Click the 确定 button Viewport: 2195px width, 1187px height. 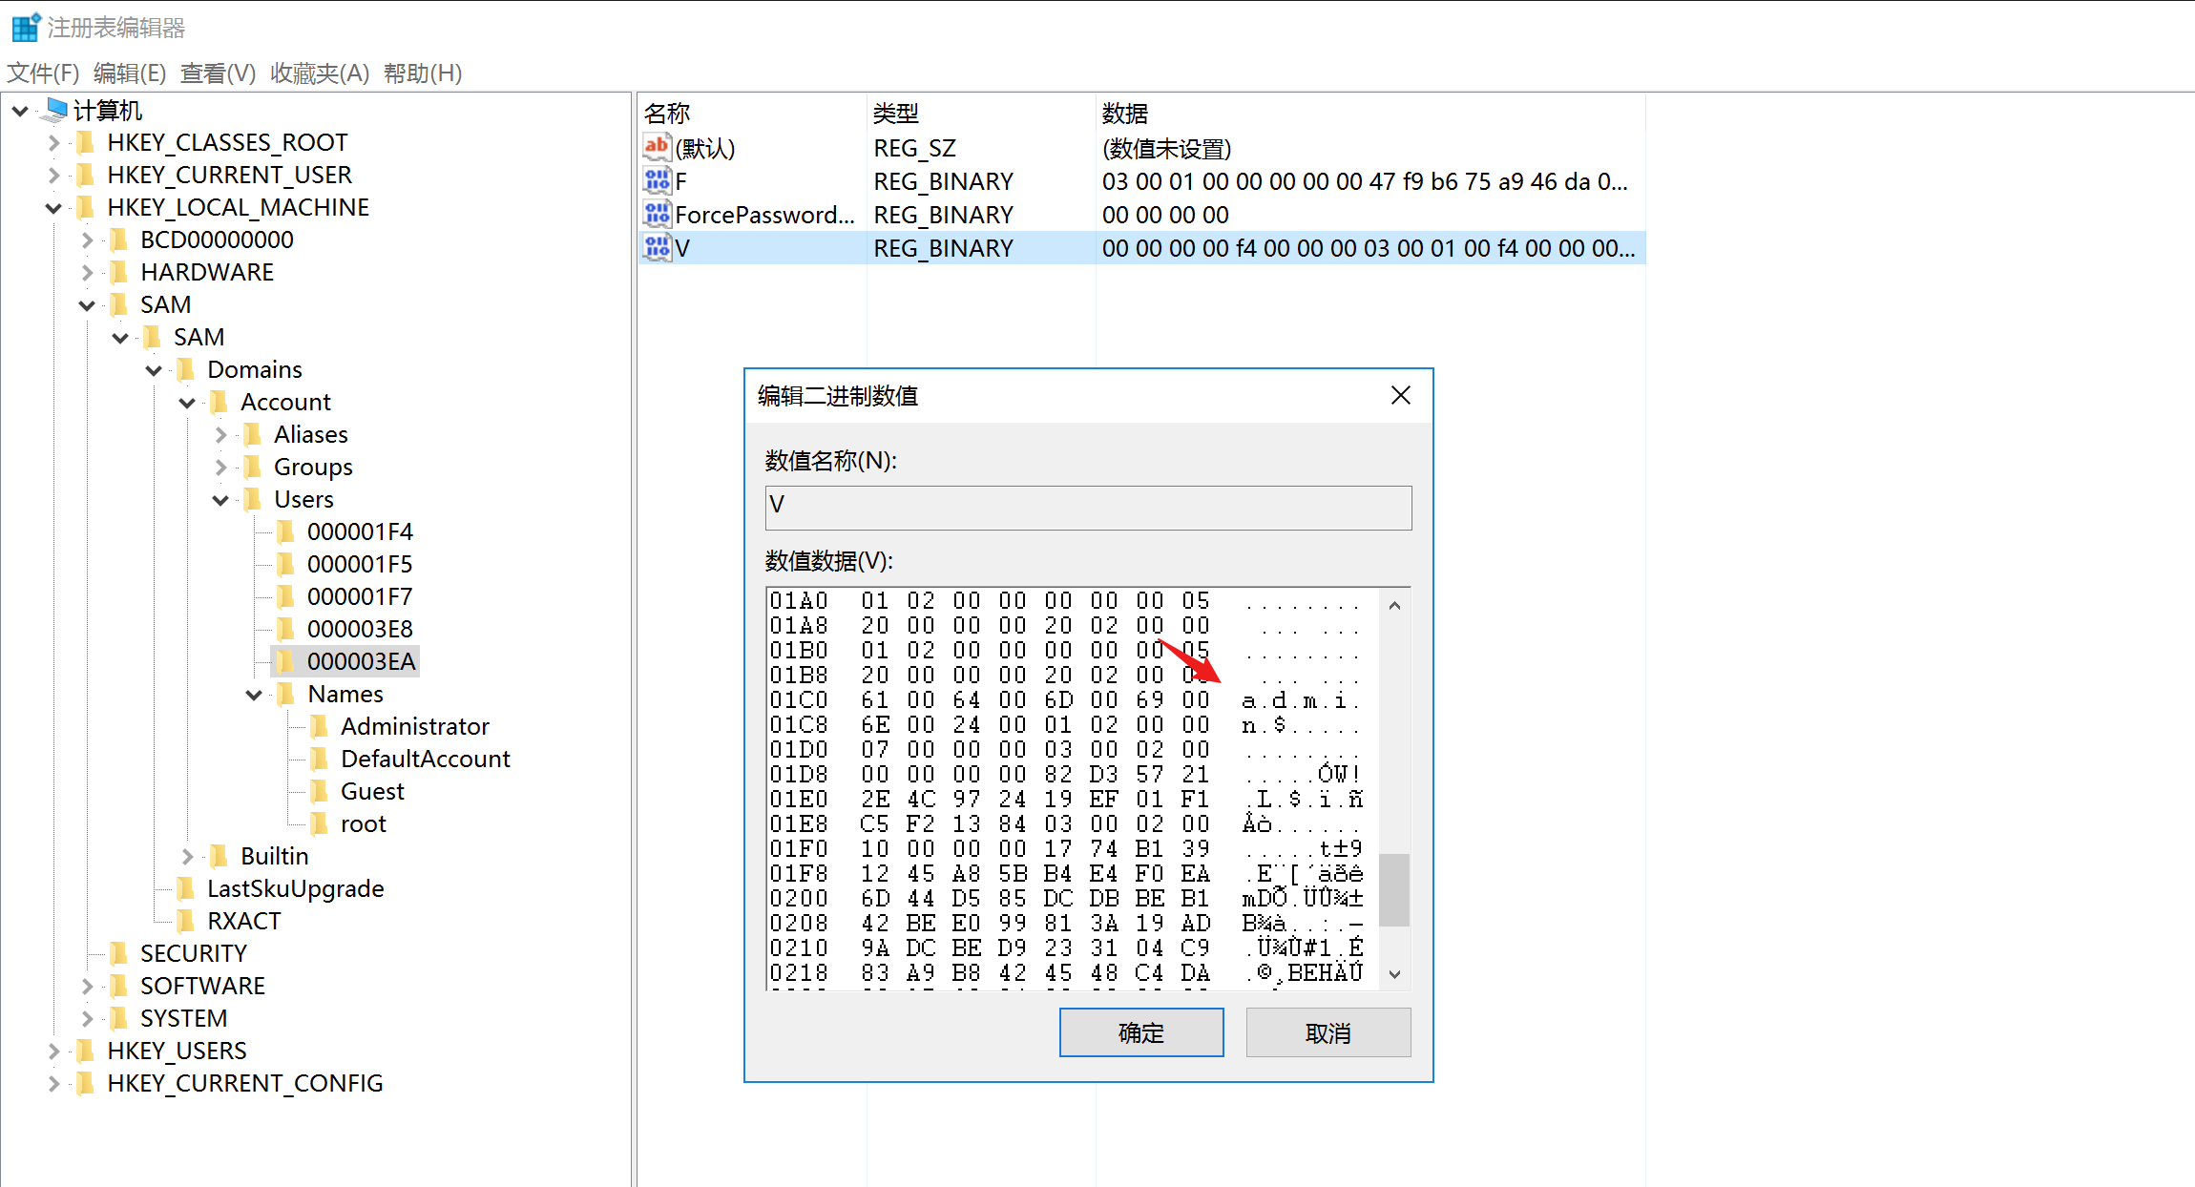1140,1032
